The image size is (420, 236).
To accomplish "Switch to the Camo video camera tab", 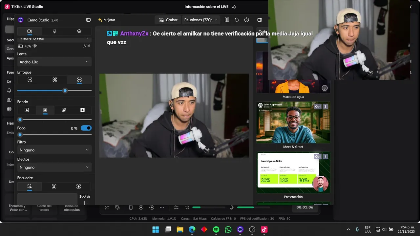I will pyautogui.click(x=30, y=31).
